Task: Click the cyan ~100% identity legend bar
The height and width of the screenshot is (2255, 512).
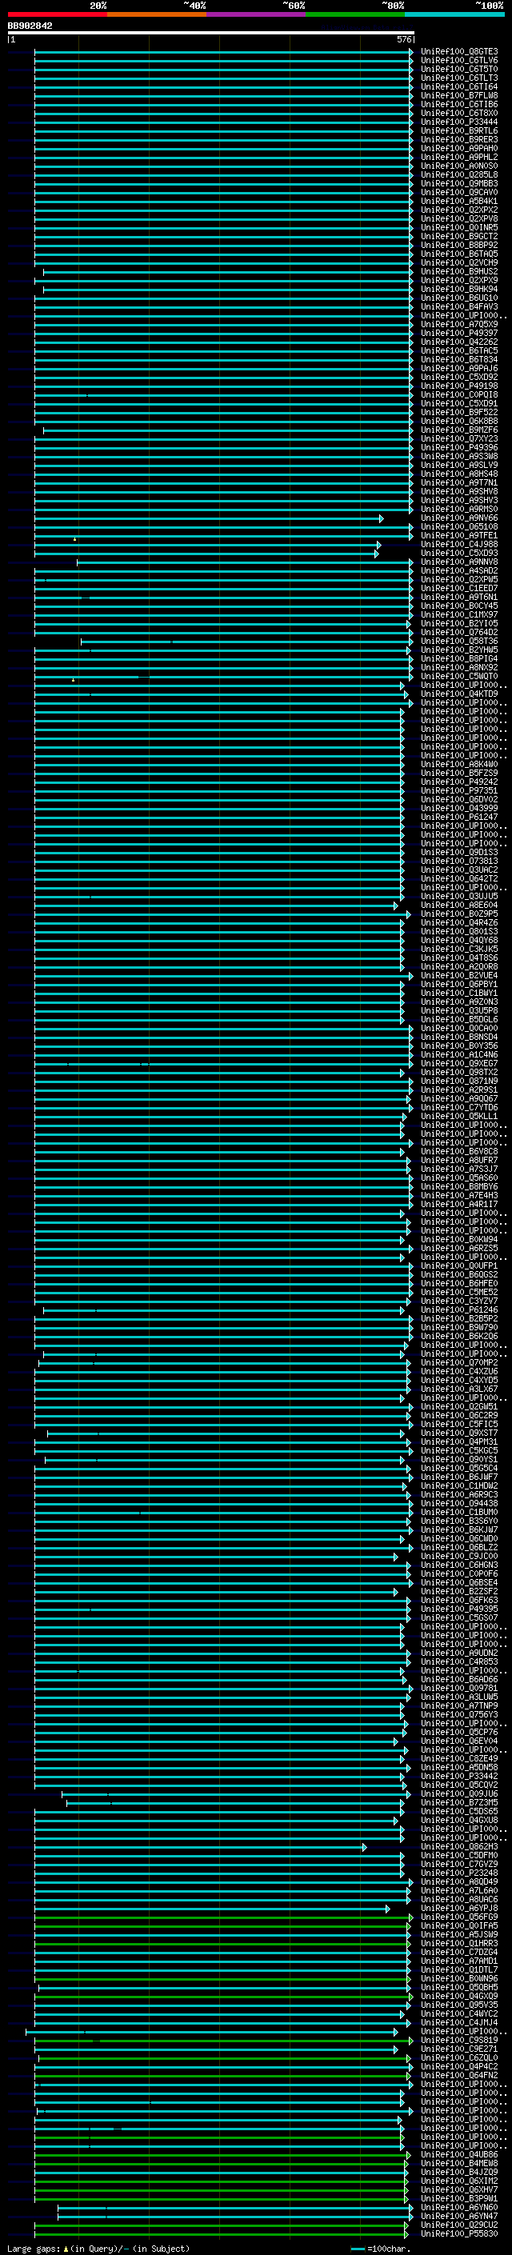Action: pos(454,15)
